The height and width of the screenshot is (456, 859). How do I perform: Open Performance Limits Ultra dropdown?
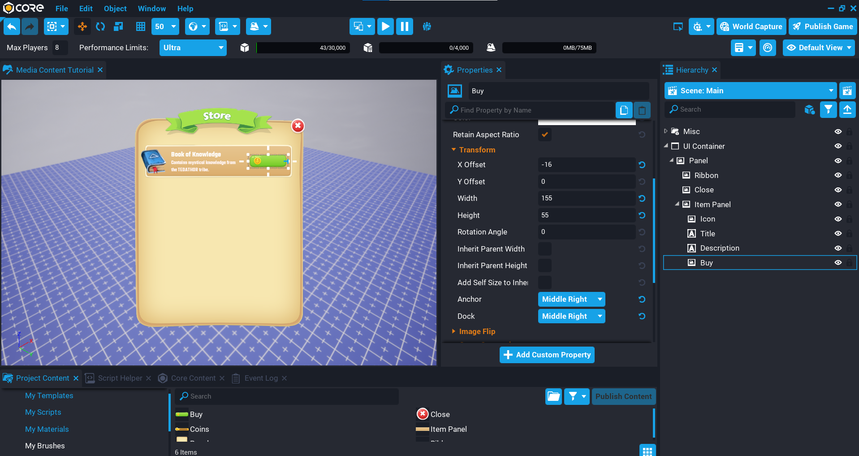click(193, 48)
